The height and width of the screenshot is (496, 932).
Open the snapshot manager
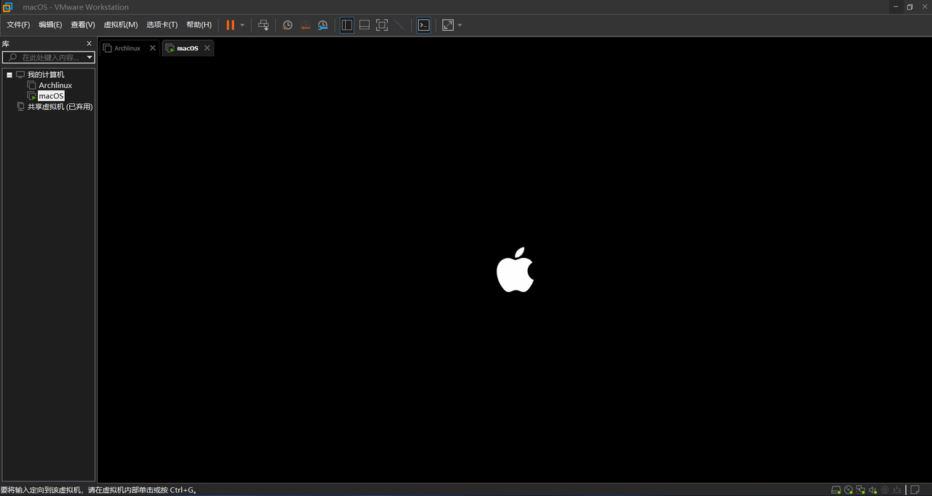click(x=323, y=25)
